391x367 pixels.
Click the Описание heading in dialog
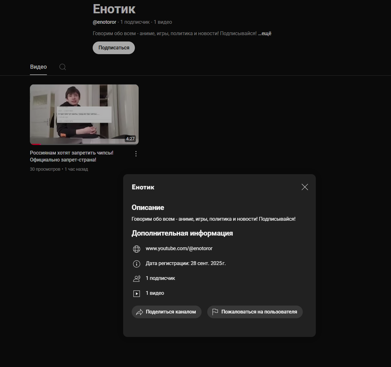[148, 208]
